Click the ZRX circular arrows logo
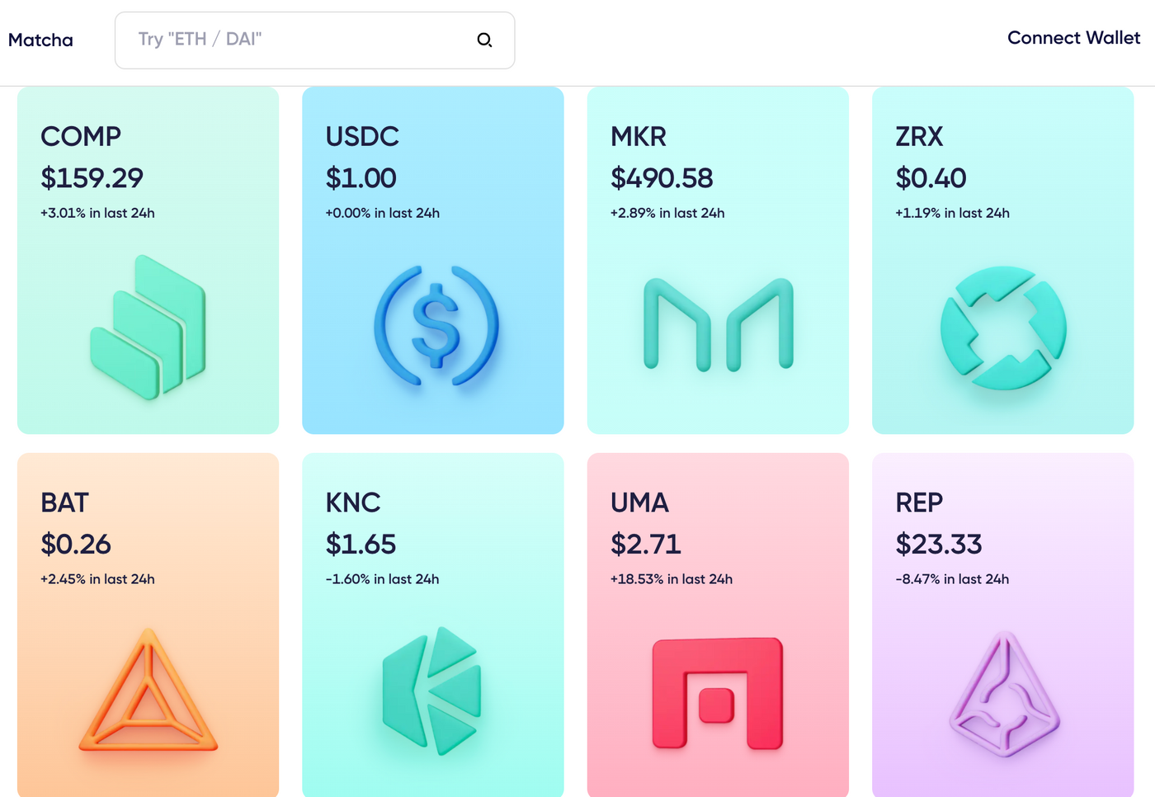The width and height of the screenshot is (1155, 797). tap(1003, 328)
